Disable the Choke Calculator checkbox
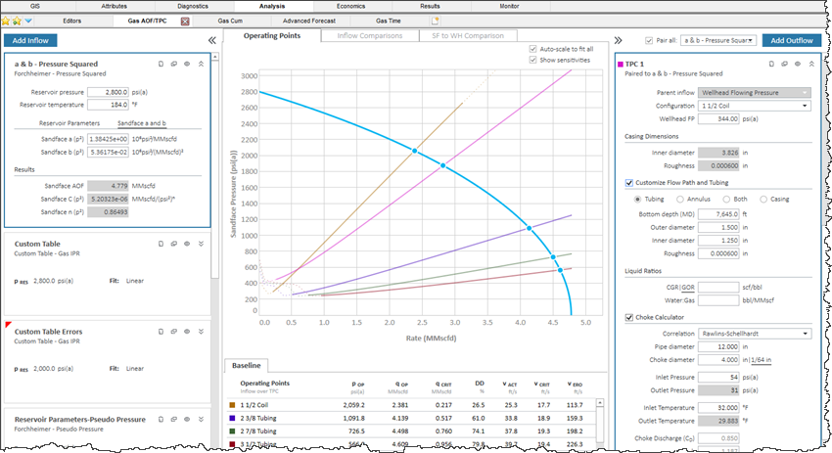 (628, 317)
